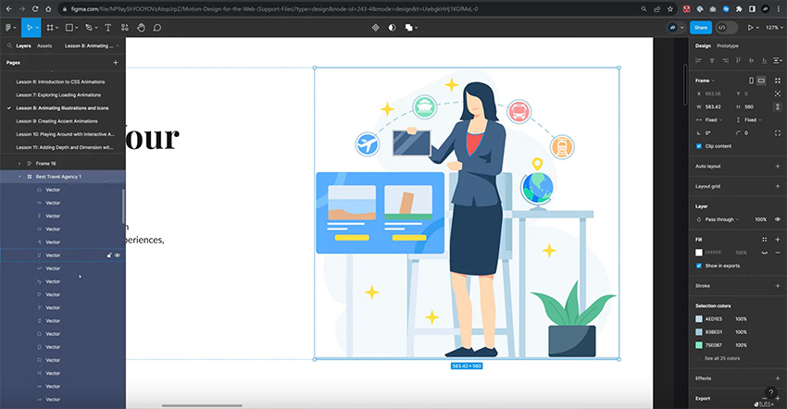787x409 pixels.
Task: Toggle the Show in exports checkbox
Action: tap(699, 266)
